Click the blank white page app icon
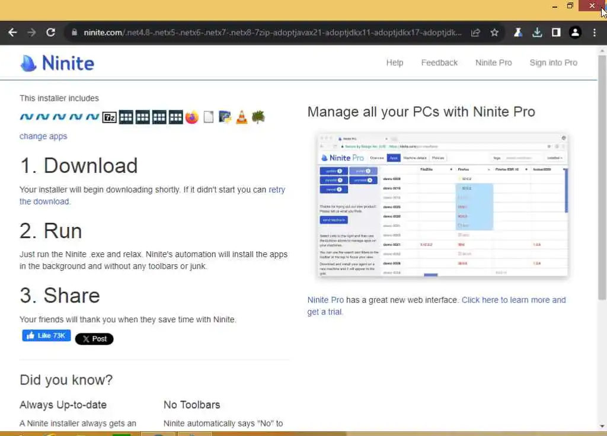This screenshot has height=436, width=607. pos(208,117)
